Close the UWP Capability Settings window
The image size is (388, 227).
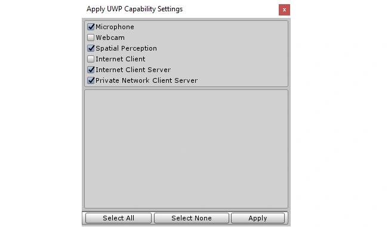tap(284, 10)
